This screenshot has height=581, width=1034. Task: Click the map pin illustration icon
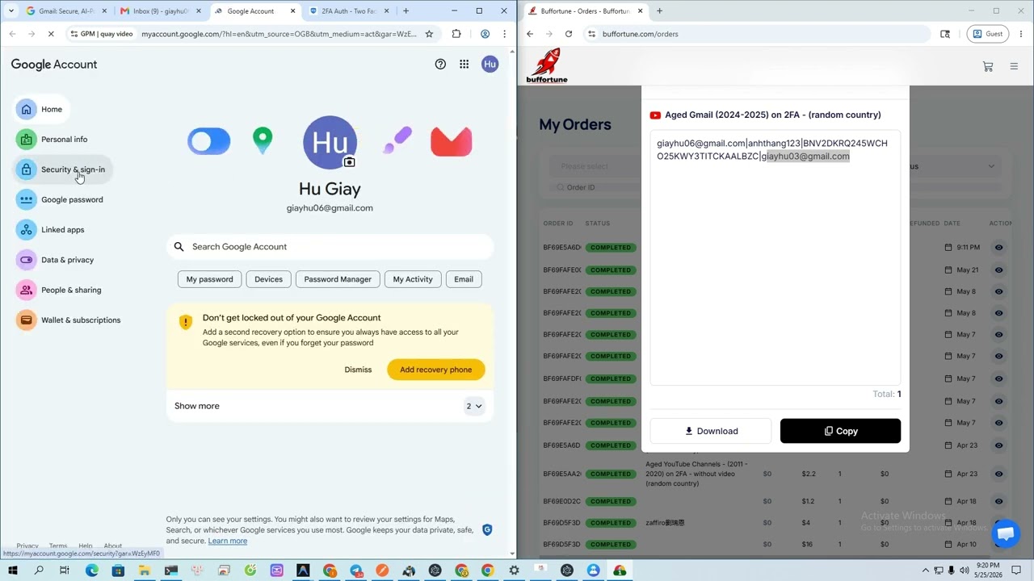(263, 140)
